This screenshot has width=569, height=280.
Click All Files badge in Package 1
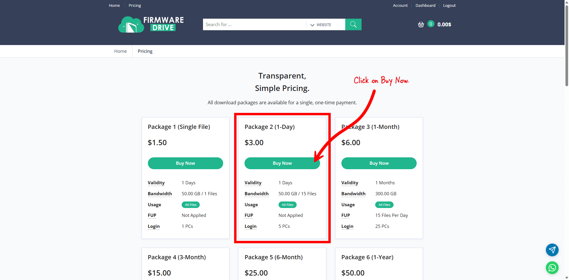(191, 205)
